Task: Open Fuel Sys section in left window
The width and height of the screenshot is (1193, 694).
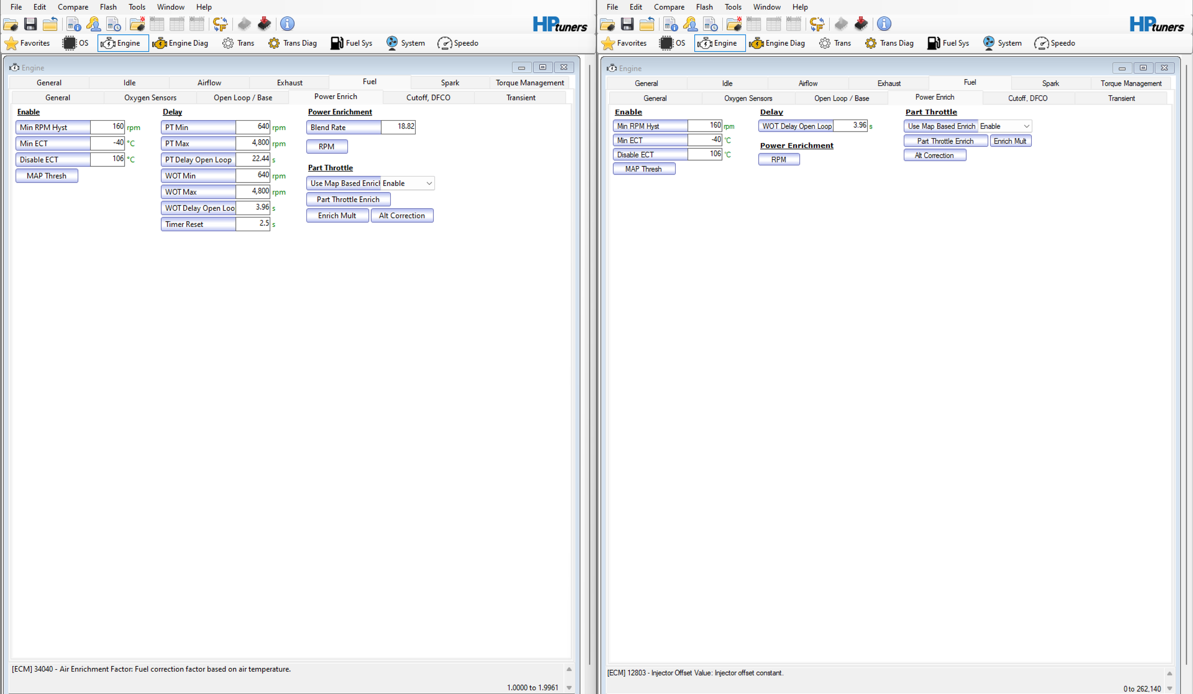Action: tap(351, 43)
